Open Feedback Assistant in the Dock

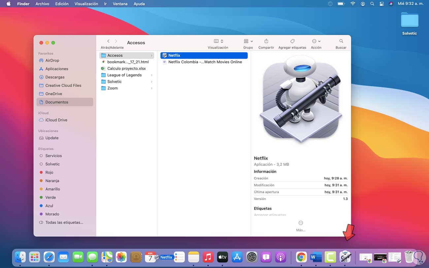click(x=266, y=257)
